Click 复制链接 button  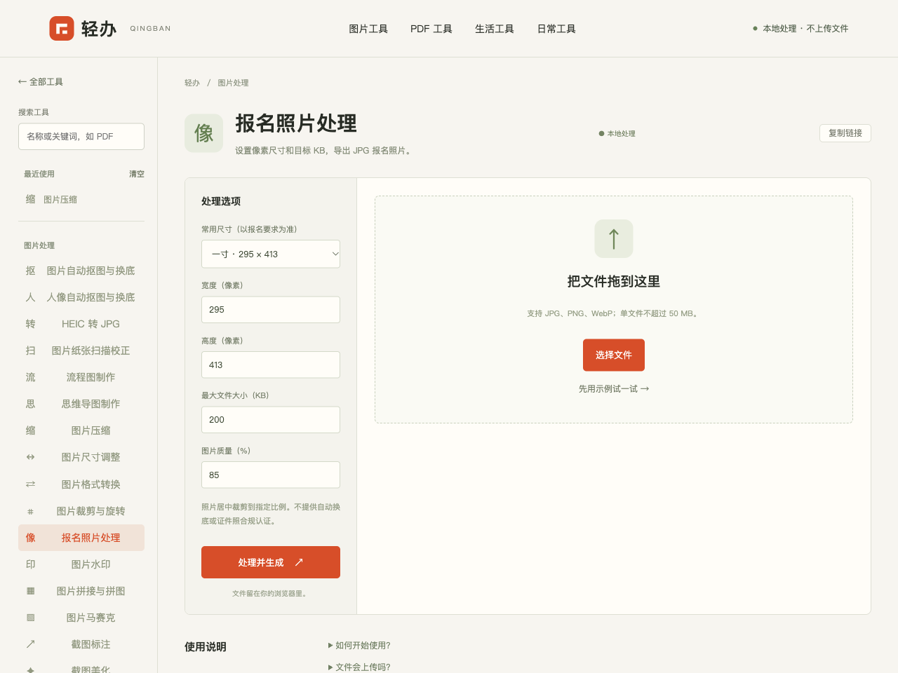coord(845,133)
